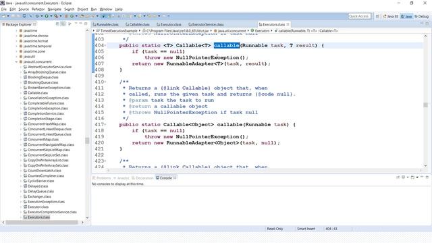Open the File menu

point(4,9)
